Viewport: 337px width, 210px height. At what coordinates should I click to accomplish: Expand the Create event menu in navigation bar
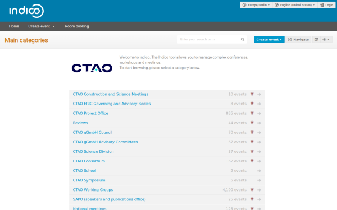click(x=42, y=26)
